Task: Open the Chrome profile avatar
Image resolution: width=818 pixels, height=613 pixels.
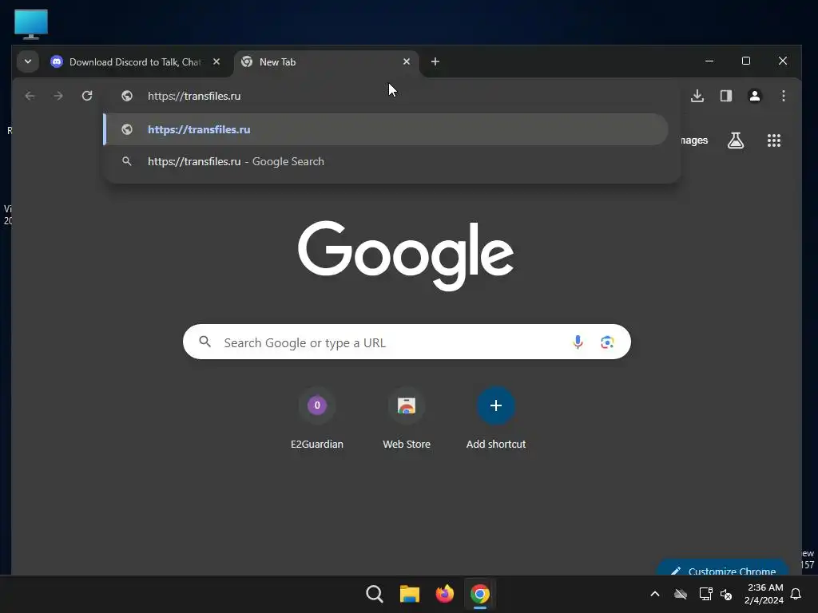Action: 754,96
